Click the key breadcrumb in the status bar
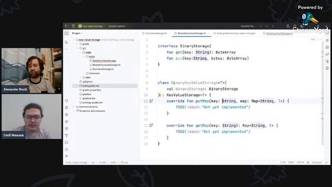Viewport: 332px width, 187px height. [125, 163]
